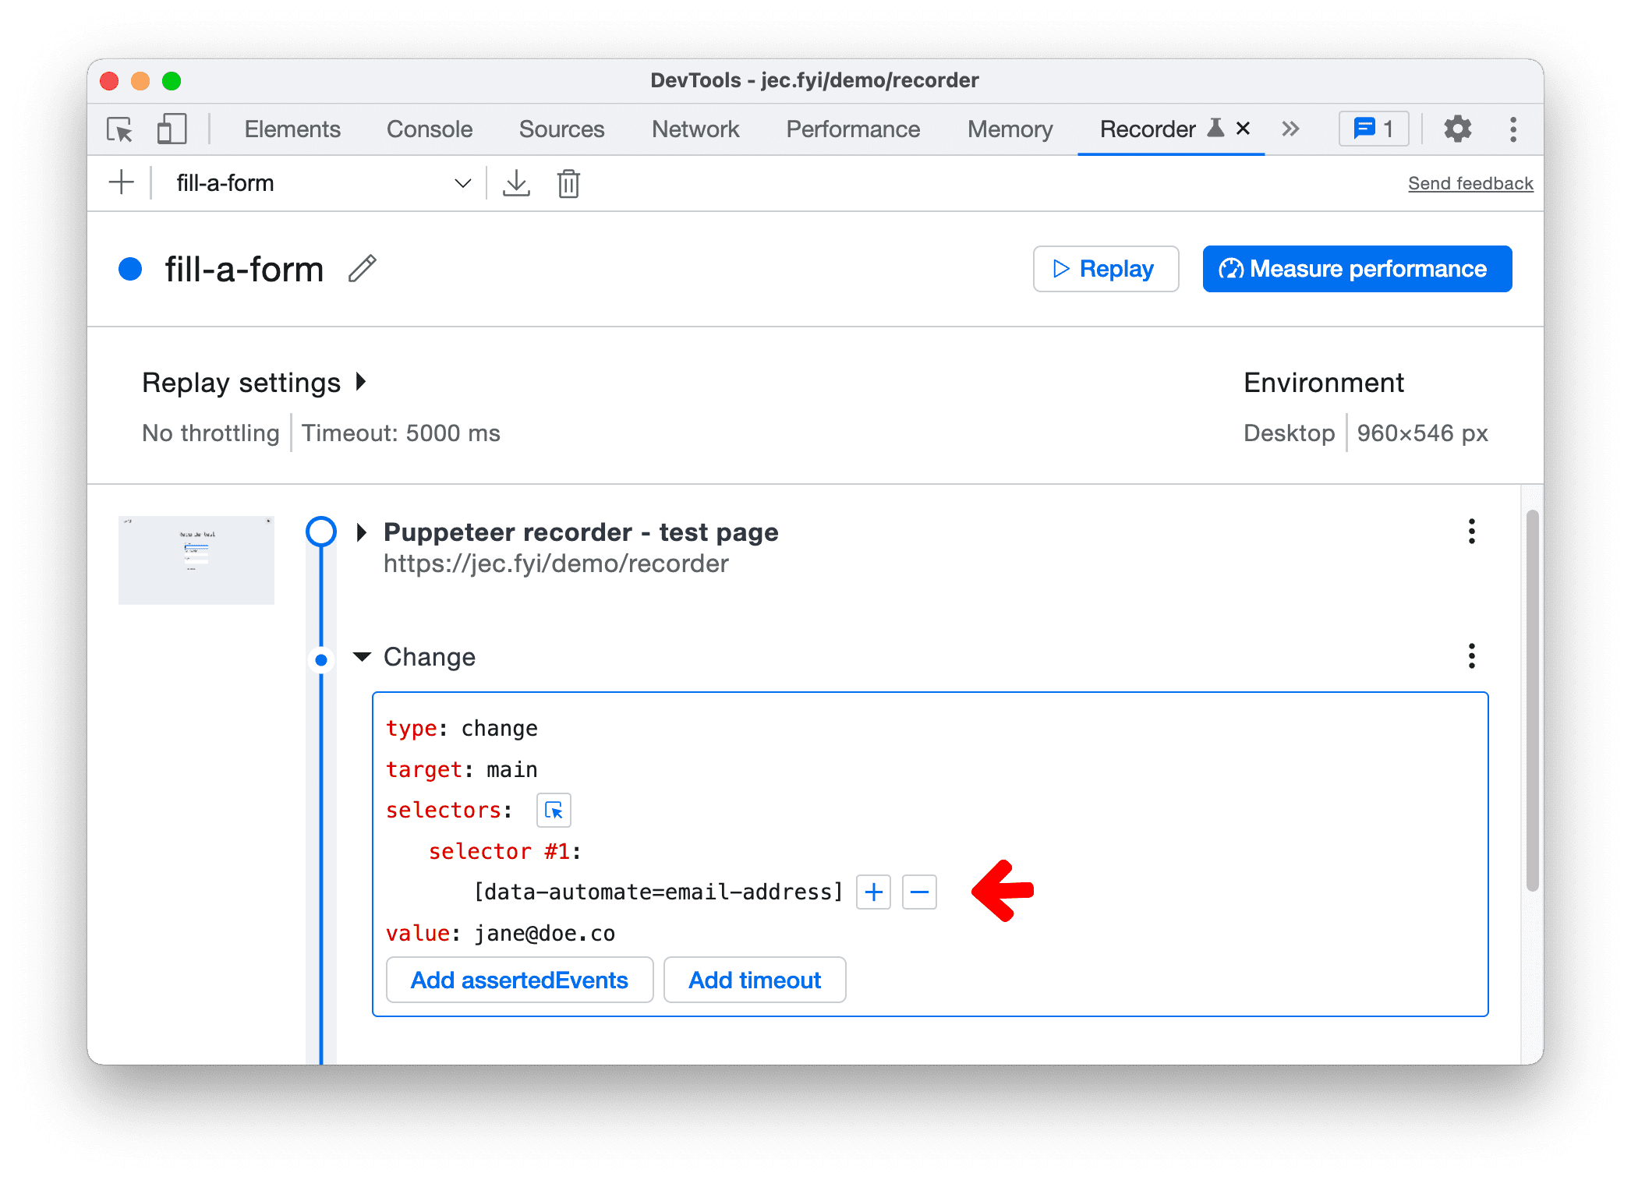This screenshot has width=1631, height=1180.
Task: Click Add timeout button
Action: click(x=755, y=980)
